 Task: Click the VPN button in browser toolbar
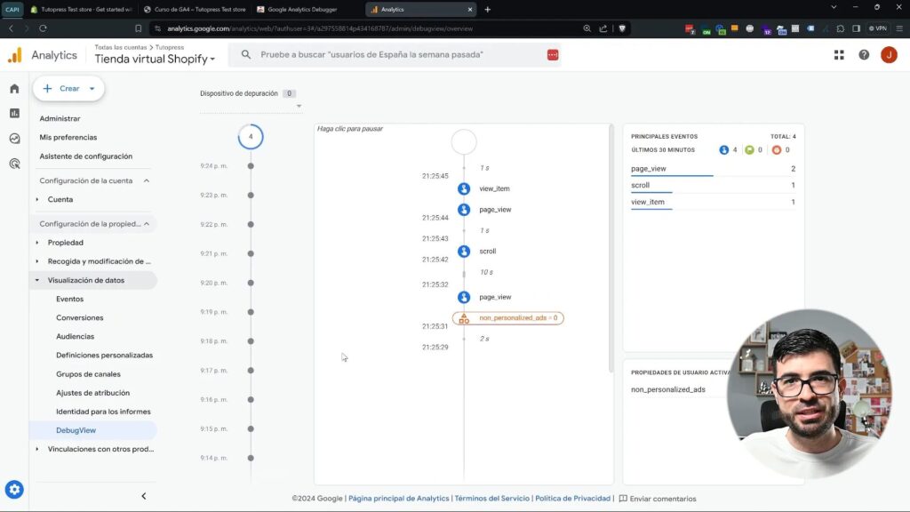[x=878, y=28]
